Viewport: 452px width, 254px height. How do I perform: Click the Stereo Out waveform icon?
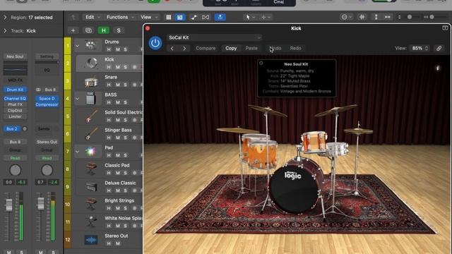pyautogui.click(x=91, y=240)
